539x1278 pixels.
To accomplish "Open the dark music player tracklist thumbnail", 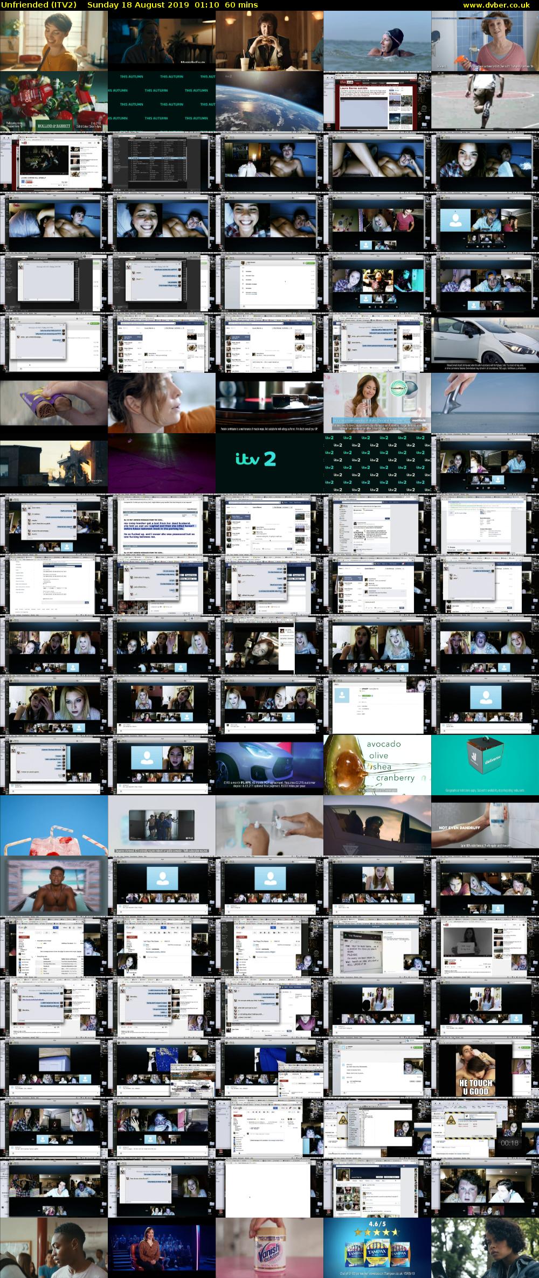I will click(162, 163).
